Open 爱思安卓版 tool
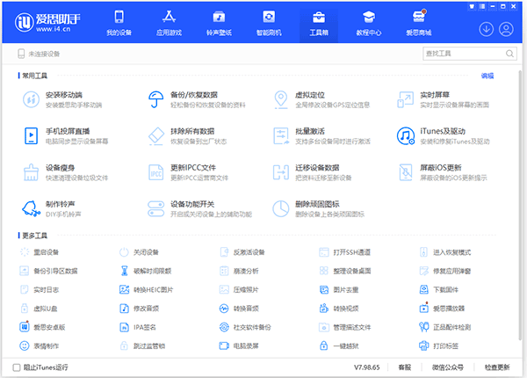 (42, 327)
